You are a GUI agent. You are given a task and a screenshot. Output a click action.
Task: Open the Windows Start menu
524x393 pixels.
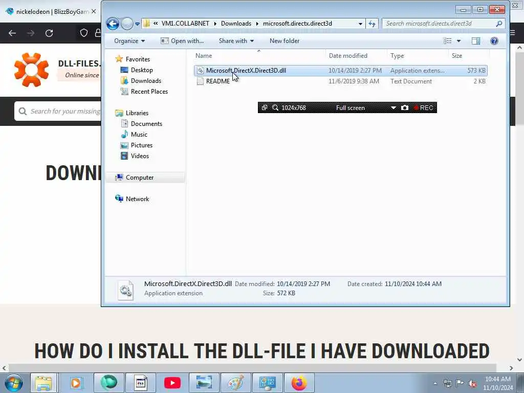coord(14,383)
